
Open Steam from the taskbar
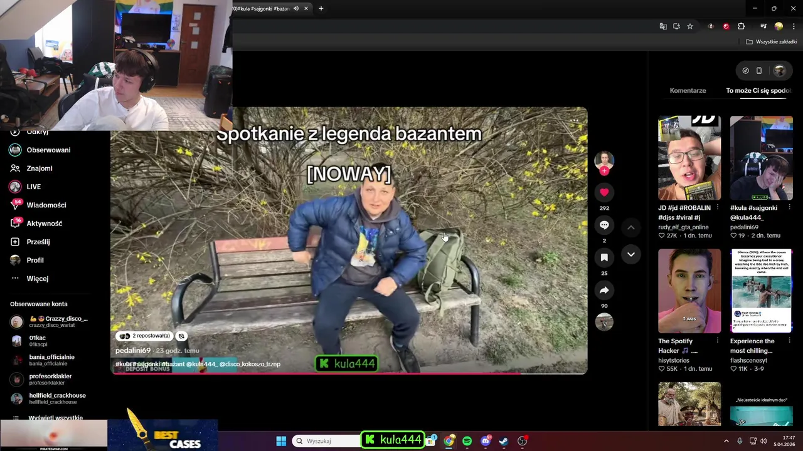(x=504, y=441)
